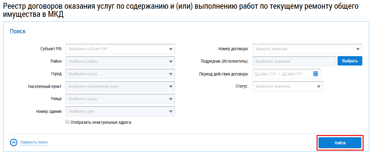Viewport: 372px width, 155px height.
Task: Enable 'Отобразить неактуальные адреса' checkbox
Action: click(x=67, y=122)
